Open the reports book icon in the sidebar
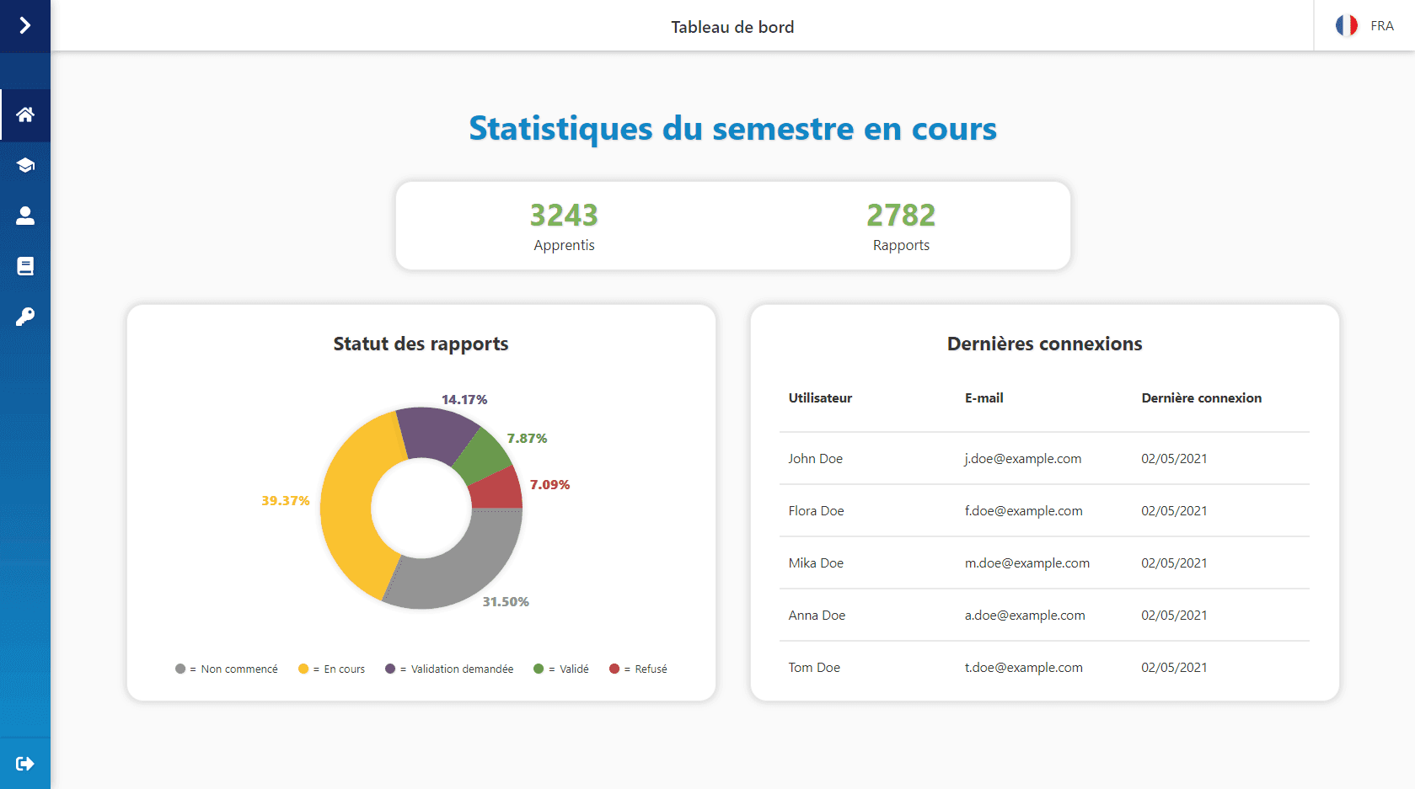Screen dimensions: 1415x789 25,265
